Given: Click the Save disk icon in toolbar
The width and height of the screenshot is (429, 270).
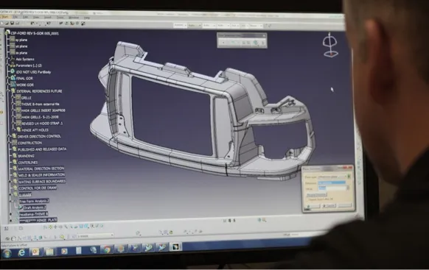Looking at the screenshot, I should 12,24.
